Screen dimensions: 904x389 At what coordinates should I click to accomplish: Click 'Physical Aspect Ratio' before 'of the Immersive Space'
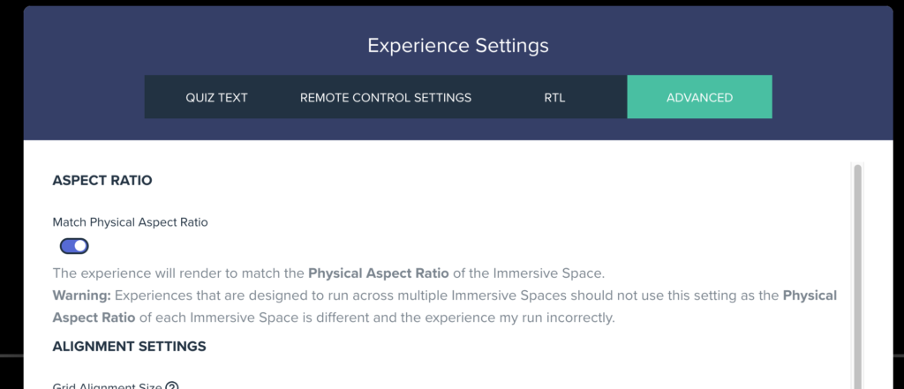pyautogui.click(x=379, y=273)
